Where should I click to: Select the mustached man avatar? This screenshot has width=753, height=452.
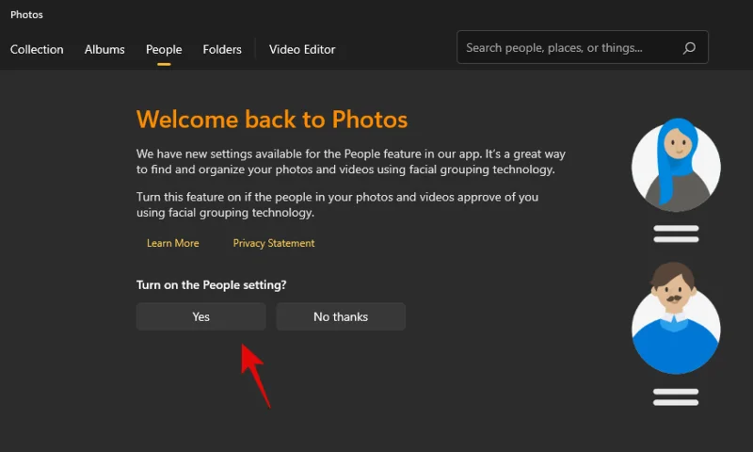pyautogui.click(x=675, y=318)
